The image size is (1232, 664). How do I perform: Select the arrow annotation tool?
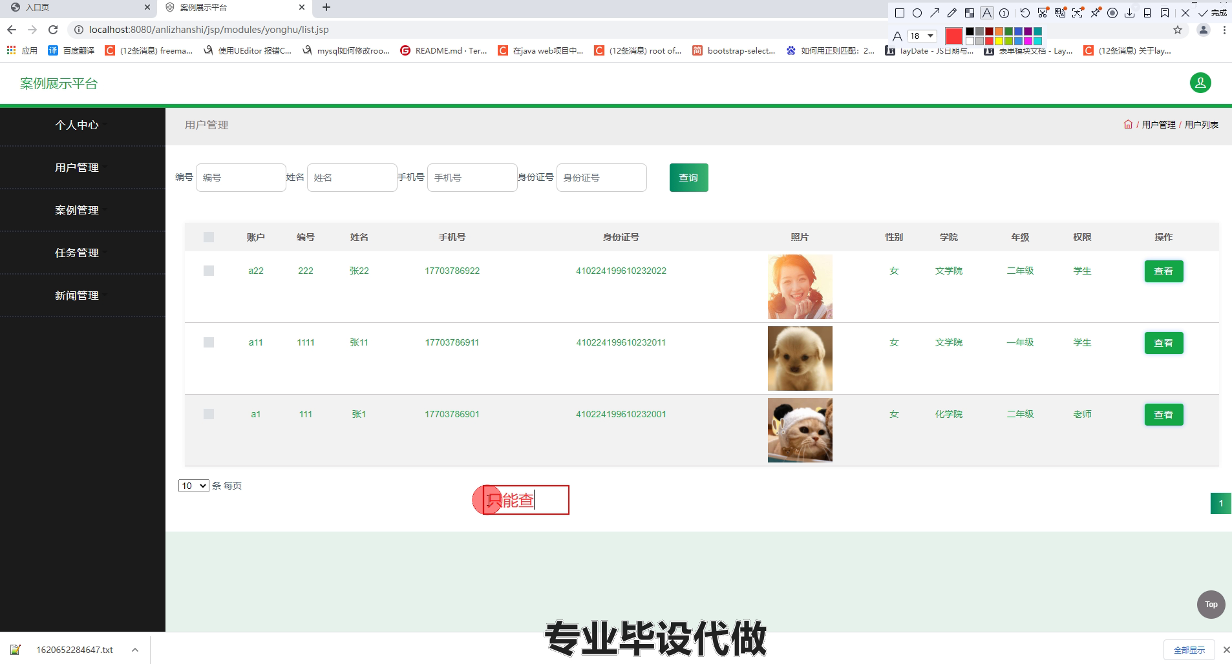tap(935, 13)
